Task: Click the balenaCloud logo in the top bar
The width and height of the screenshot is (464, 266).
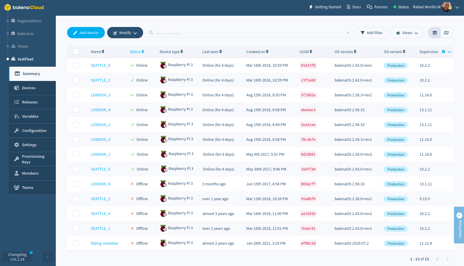Action: click(24, 7)
